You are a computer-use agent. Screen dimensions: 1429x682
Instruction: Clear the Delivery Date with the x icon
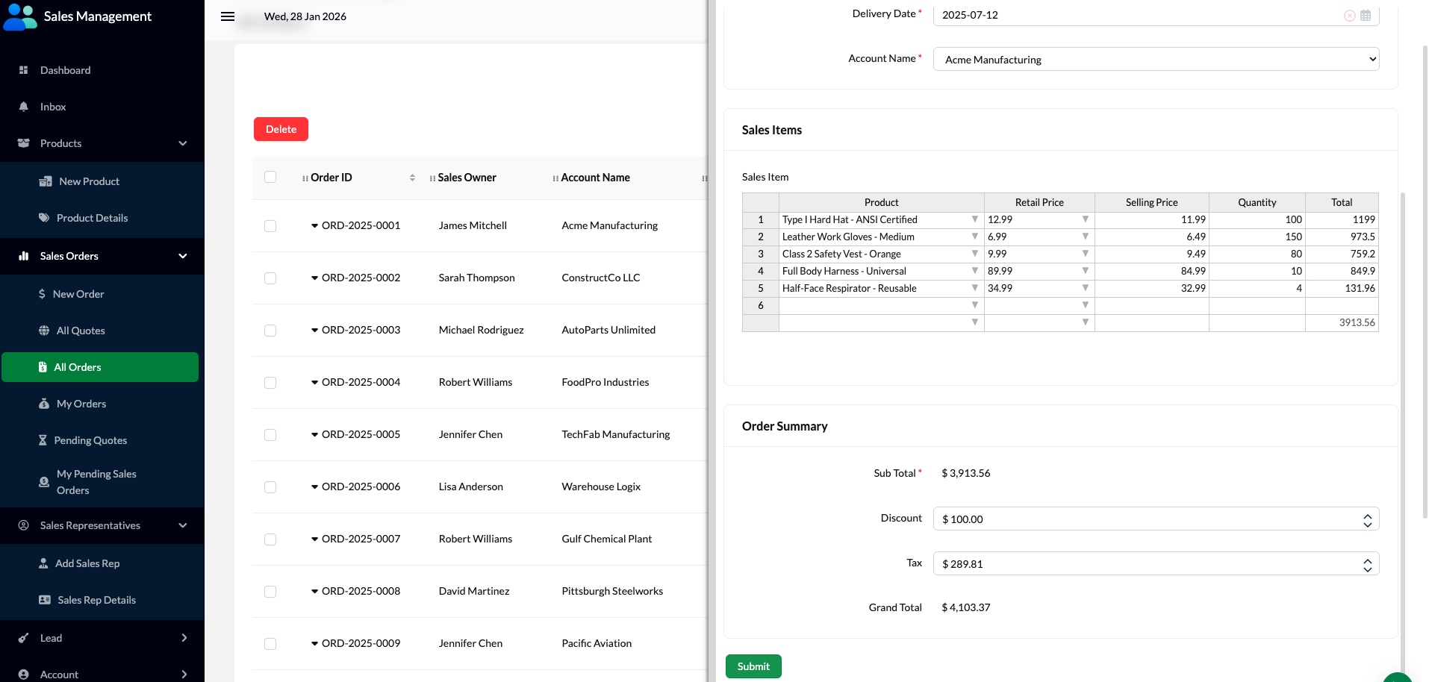[x=1350, y=16]
